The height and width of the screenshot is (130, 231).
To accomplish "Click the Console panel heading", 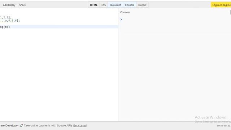I will 125,12.
